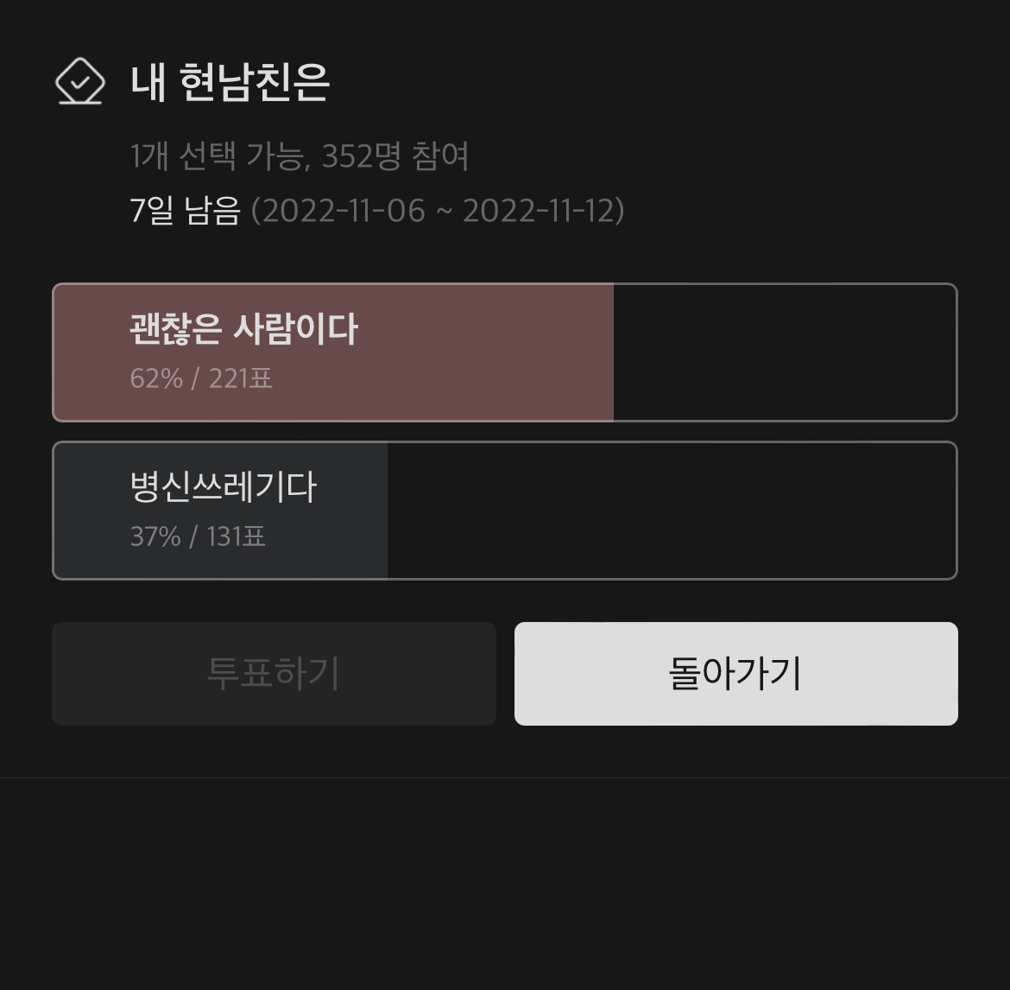Select the "괜찮은 사람이다" poll option
Image resolution: width=1010 pixels, height=990 pixels.
[x=243, y=329]
